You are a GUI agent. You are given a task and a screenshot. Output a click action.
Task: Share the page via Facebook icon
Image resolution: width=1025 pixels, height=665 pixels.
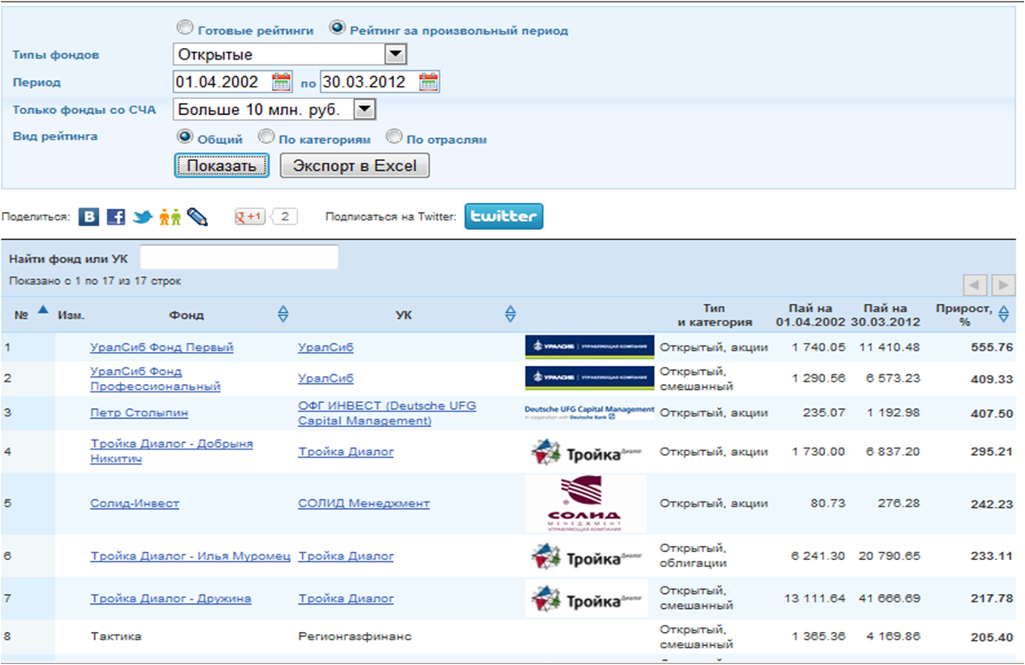click(x=116, y=217)
